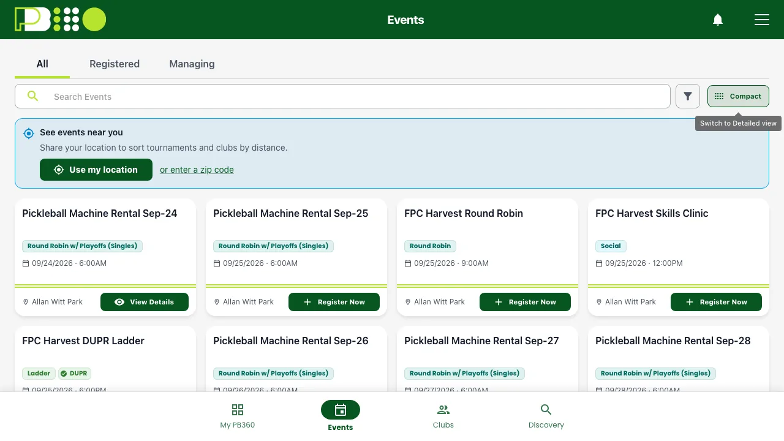Click the PB360 logo
Viewport: 784px width, 441px height.
pos(60,20)
